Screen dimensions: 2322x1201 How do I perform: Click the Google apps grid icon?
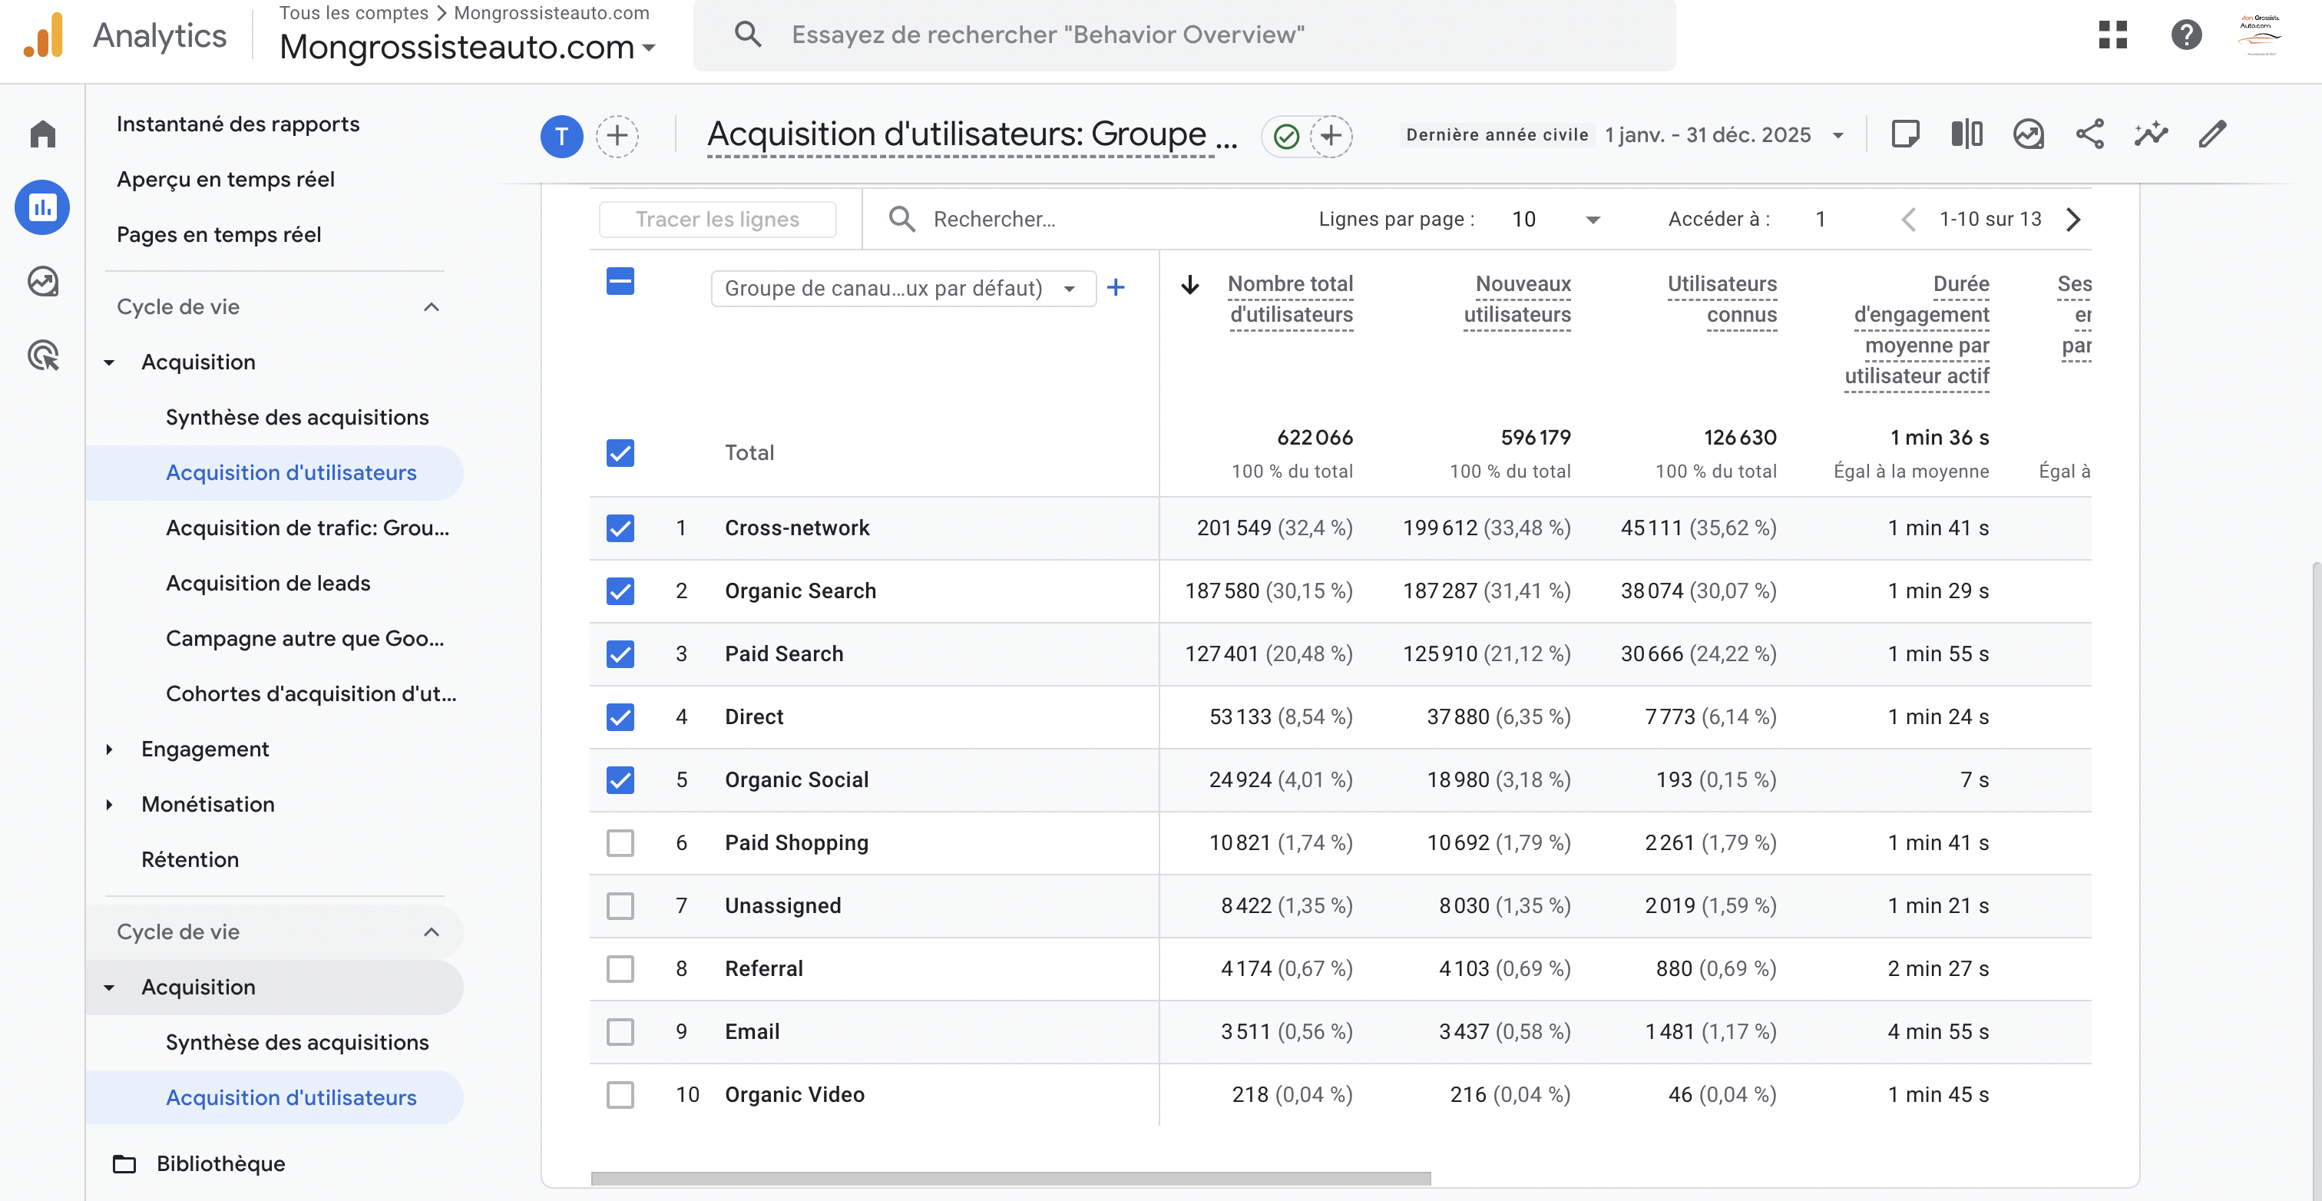click(2112, 35)
